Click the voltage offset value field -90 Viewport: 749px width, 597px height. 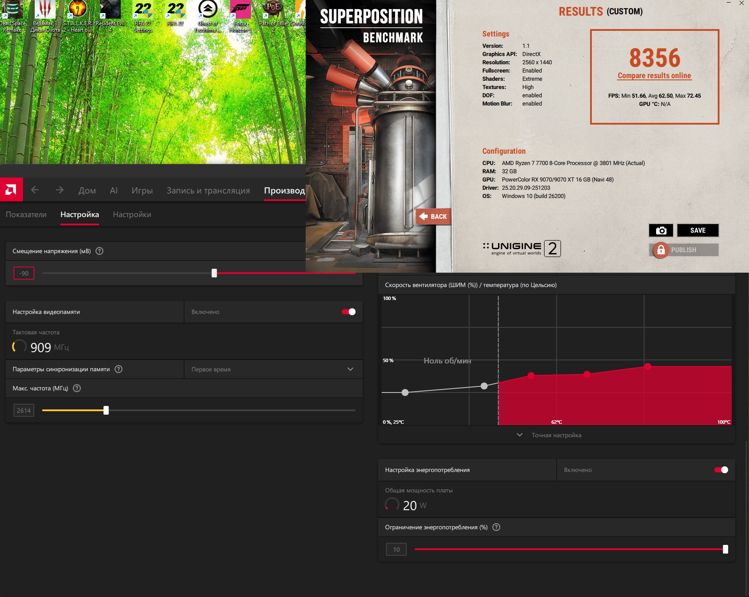point(24,273)
